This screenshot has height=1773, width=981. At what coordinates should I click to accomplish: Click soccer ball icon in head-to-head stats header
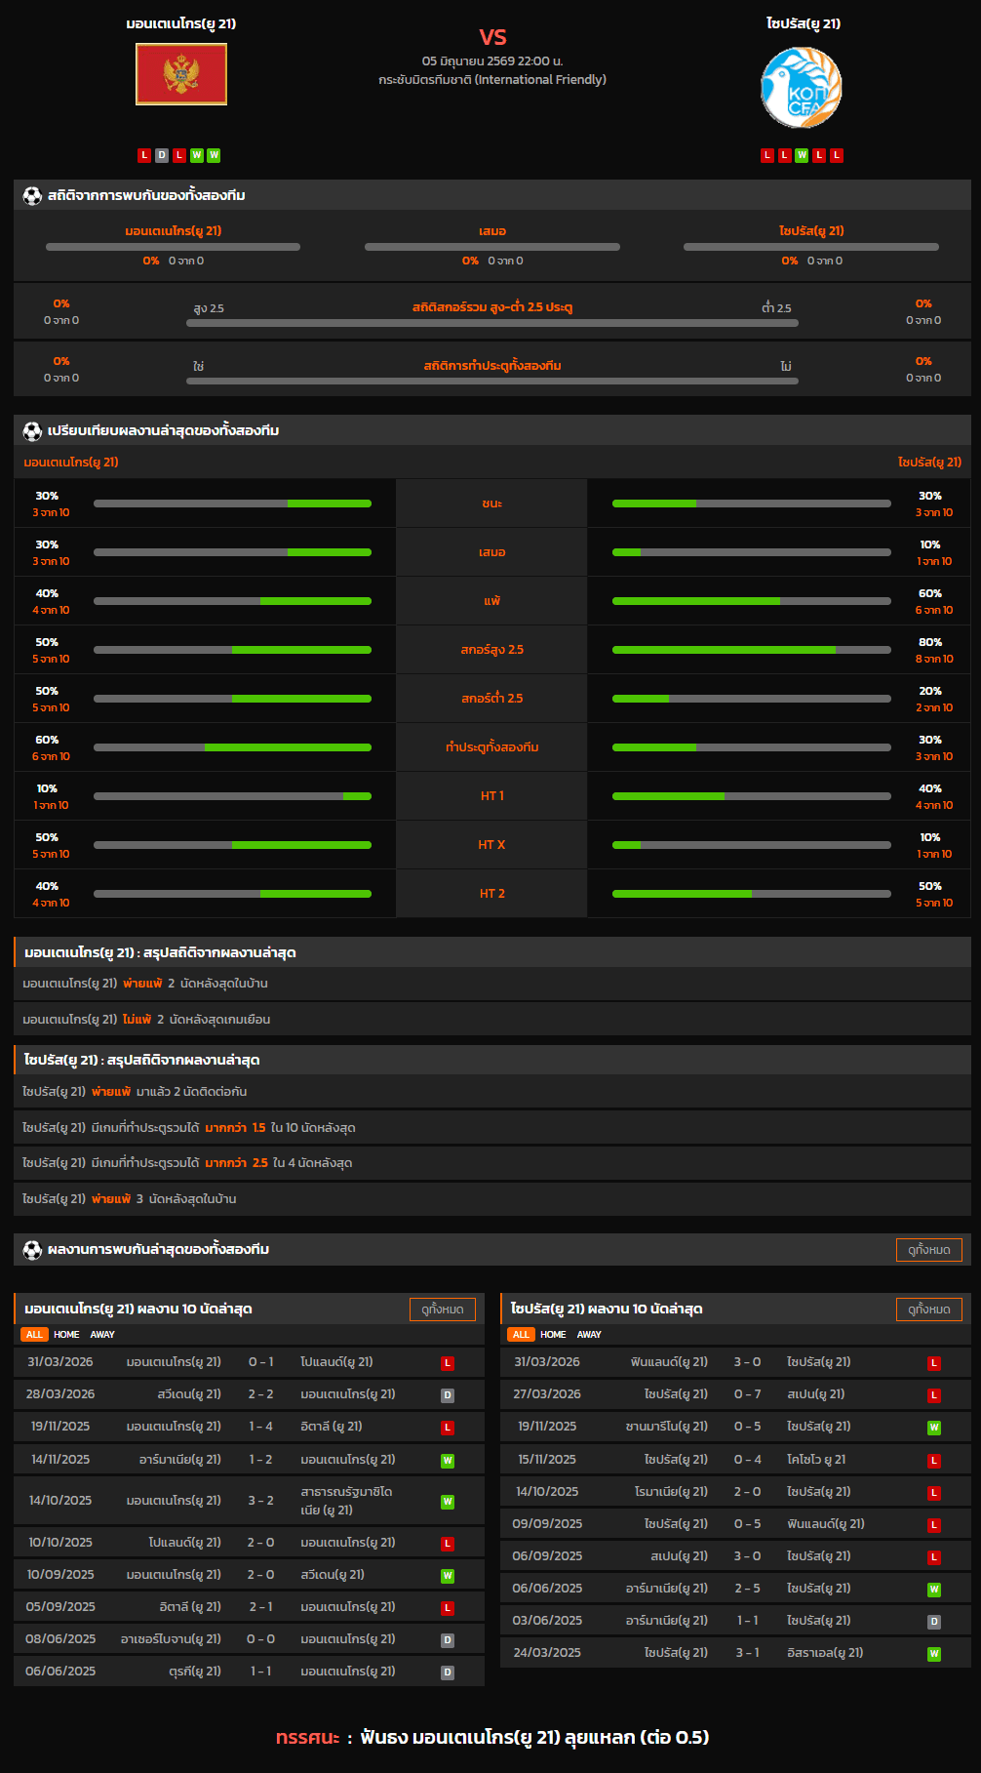32,195
